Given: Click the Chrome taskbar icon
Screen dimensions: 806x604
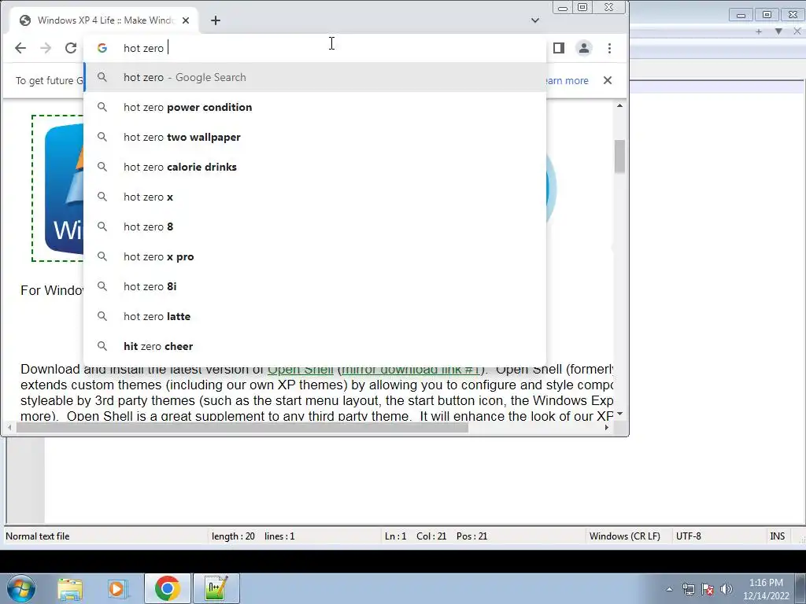Looking at the screenshot, I should point(167,588).
